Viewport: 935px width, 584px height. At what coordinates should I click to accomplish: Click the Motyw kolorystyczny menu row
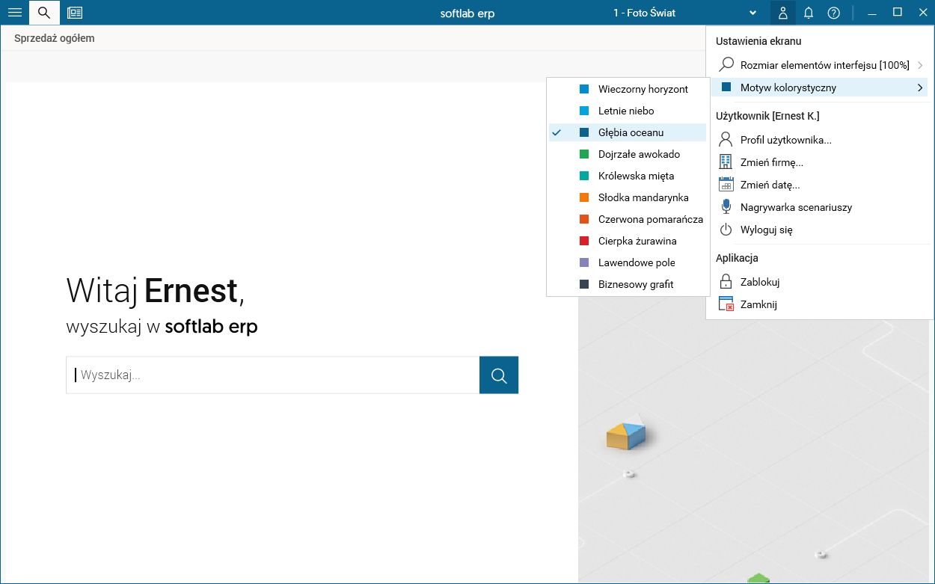click(x=820, y=87)
